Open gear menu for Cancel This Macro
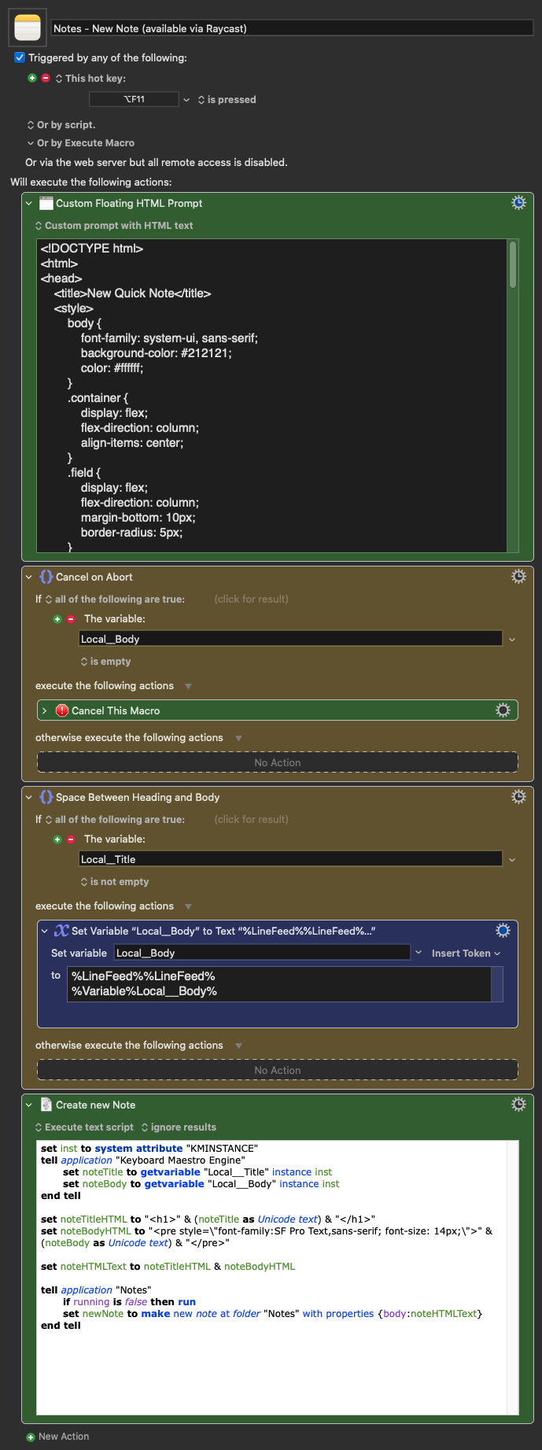Screen dimensions: 542x1450 tap(503, 710)
